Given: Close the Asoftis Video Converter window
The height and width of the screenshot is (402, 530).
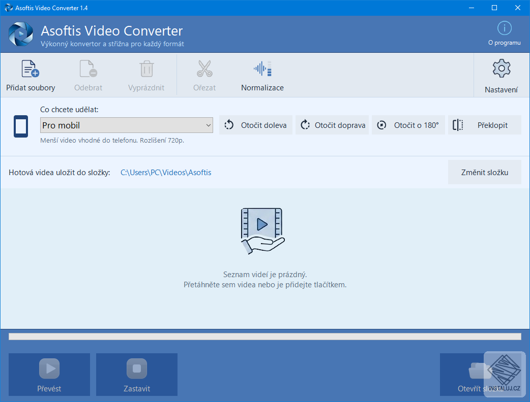Looking at the screenshot, I should 517,8.
